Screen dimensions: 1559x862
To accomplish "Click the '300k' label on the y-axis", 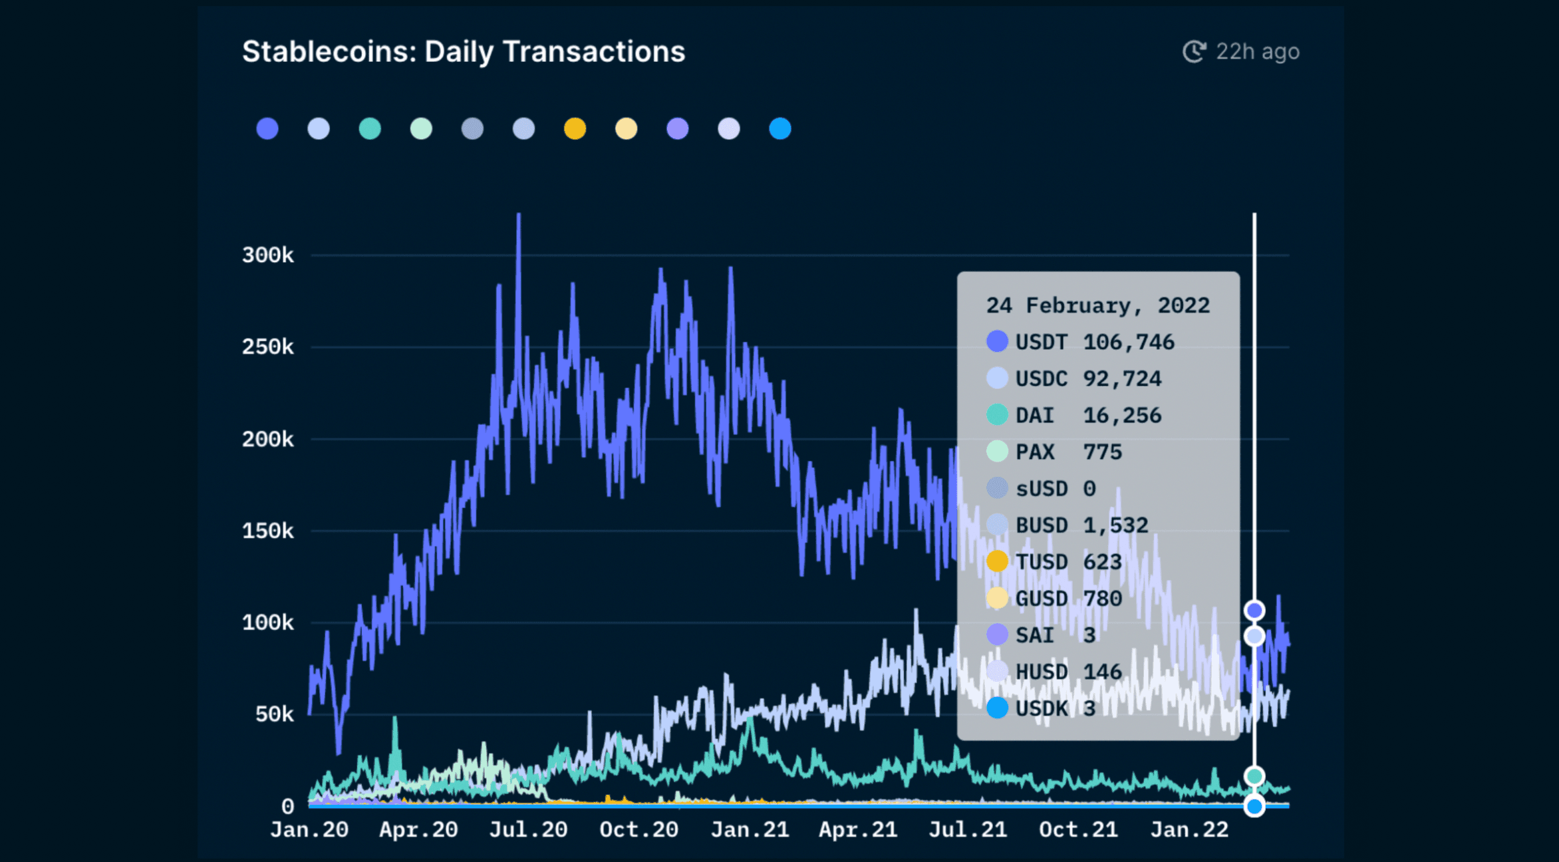I will [269, 255].
